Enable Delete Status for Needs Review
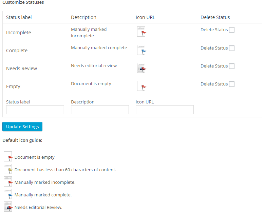 (x=232, y=66)
